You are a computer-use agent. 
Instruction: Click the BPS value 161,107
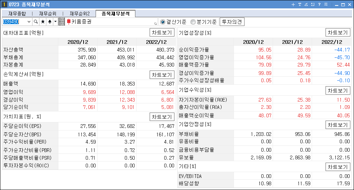point(165,135)
